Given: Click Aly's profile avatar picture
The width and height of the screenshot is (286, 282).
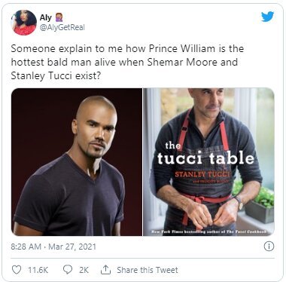Looking at the screenshot, I should tap(24, 23).
